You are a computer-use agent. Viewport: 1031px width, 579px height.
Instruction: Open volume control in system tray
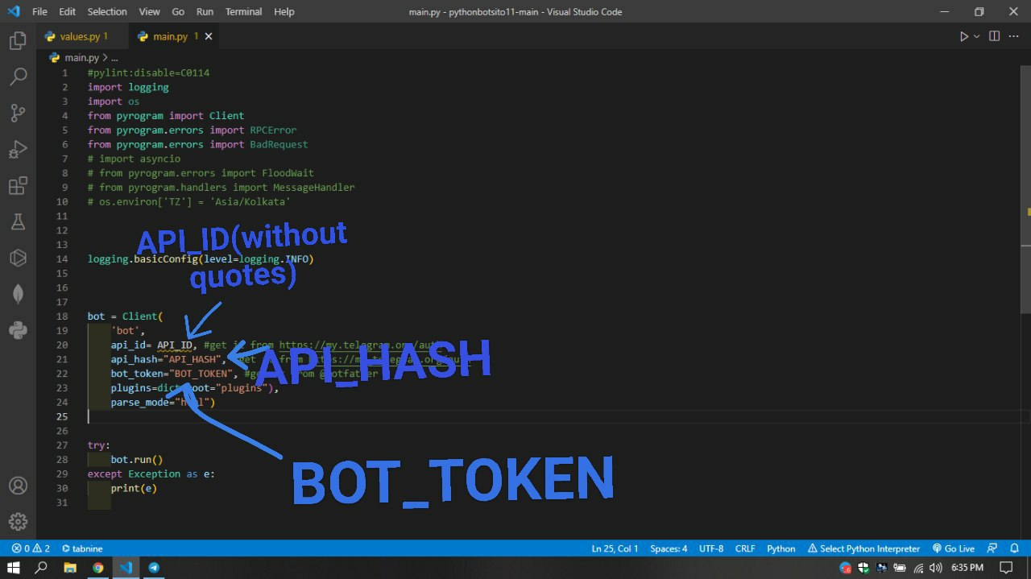tap(935, 568)
